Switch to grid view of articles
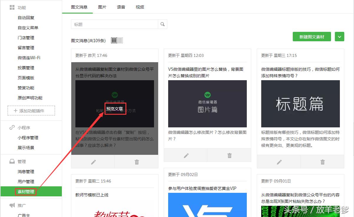 114,40
